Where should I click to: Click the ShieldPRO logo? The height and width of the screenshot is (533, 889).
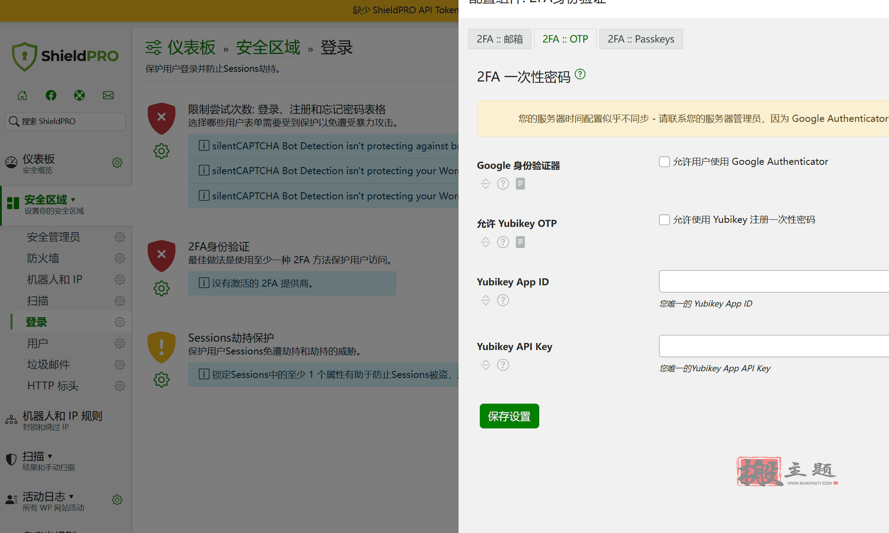[65, 56]
